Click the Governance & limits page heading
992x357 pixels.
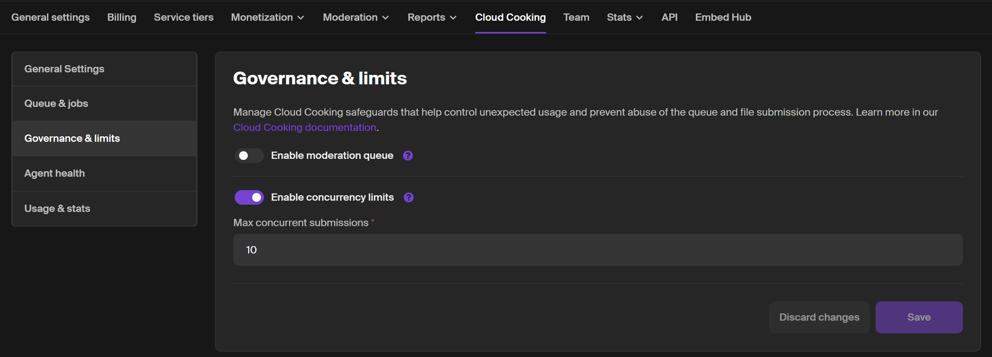320,78
